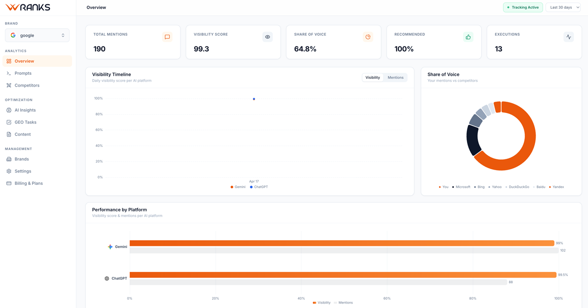The image size is (588, 308).
Task: Switch the timeline to Mentions view
Action: [395, 77]
